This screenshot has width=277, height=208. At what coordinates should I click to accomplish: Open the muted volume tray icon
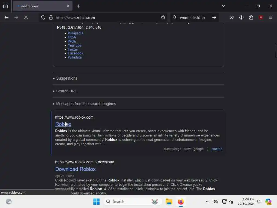coord(231,201)
